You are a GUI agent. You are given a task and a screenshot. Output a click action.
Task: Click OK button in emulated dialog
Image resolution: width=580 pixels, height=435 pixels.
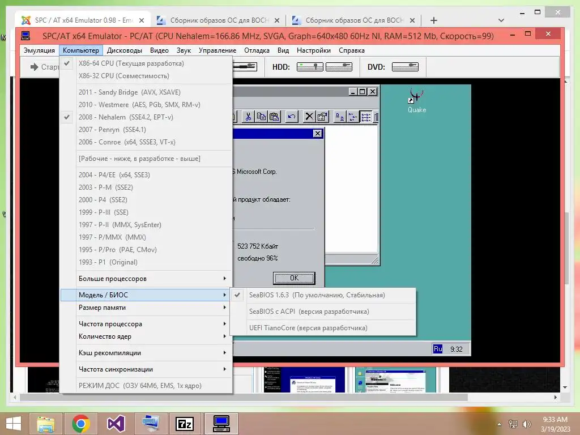(x=294, y=278)
